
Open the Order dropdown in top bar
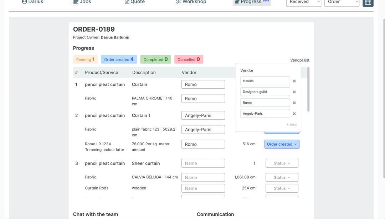(342, 2)
